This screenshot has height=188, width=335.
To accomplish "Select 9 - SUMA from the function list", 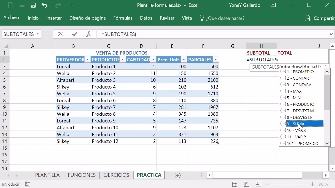I will point(296,124).
